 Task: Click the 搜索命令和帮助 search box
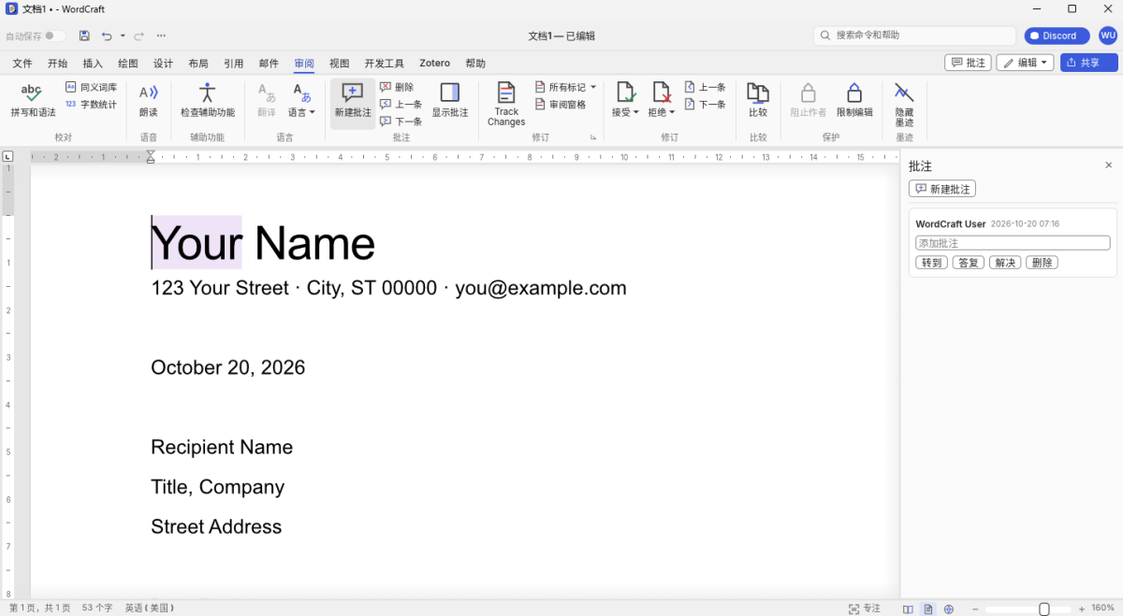pyautogui.click(x=915, y=36)
